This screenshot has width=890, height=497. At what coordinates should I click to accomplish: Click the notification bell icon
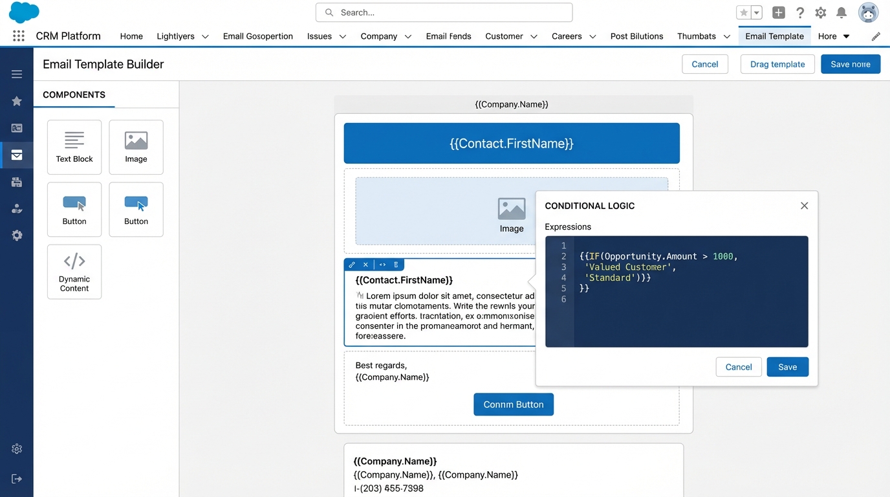click(x=841, y=12)
